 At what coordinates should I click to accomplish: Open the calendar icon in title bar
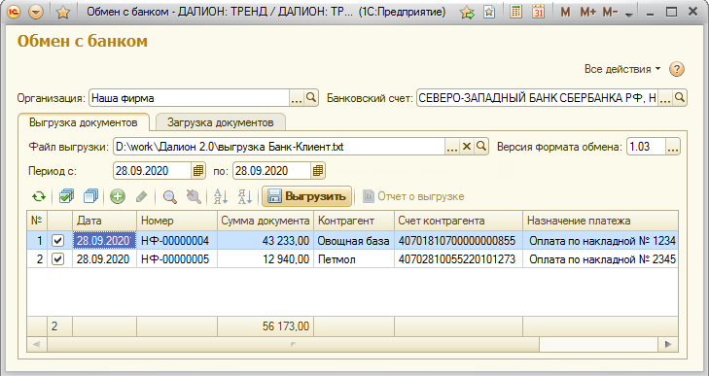[x=538, y=12]
